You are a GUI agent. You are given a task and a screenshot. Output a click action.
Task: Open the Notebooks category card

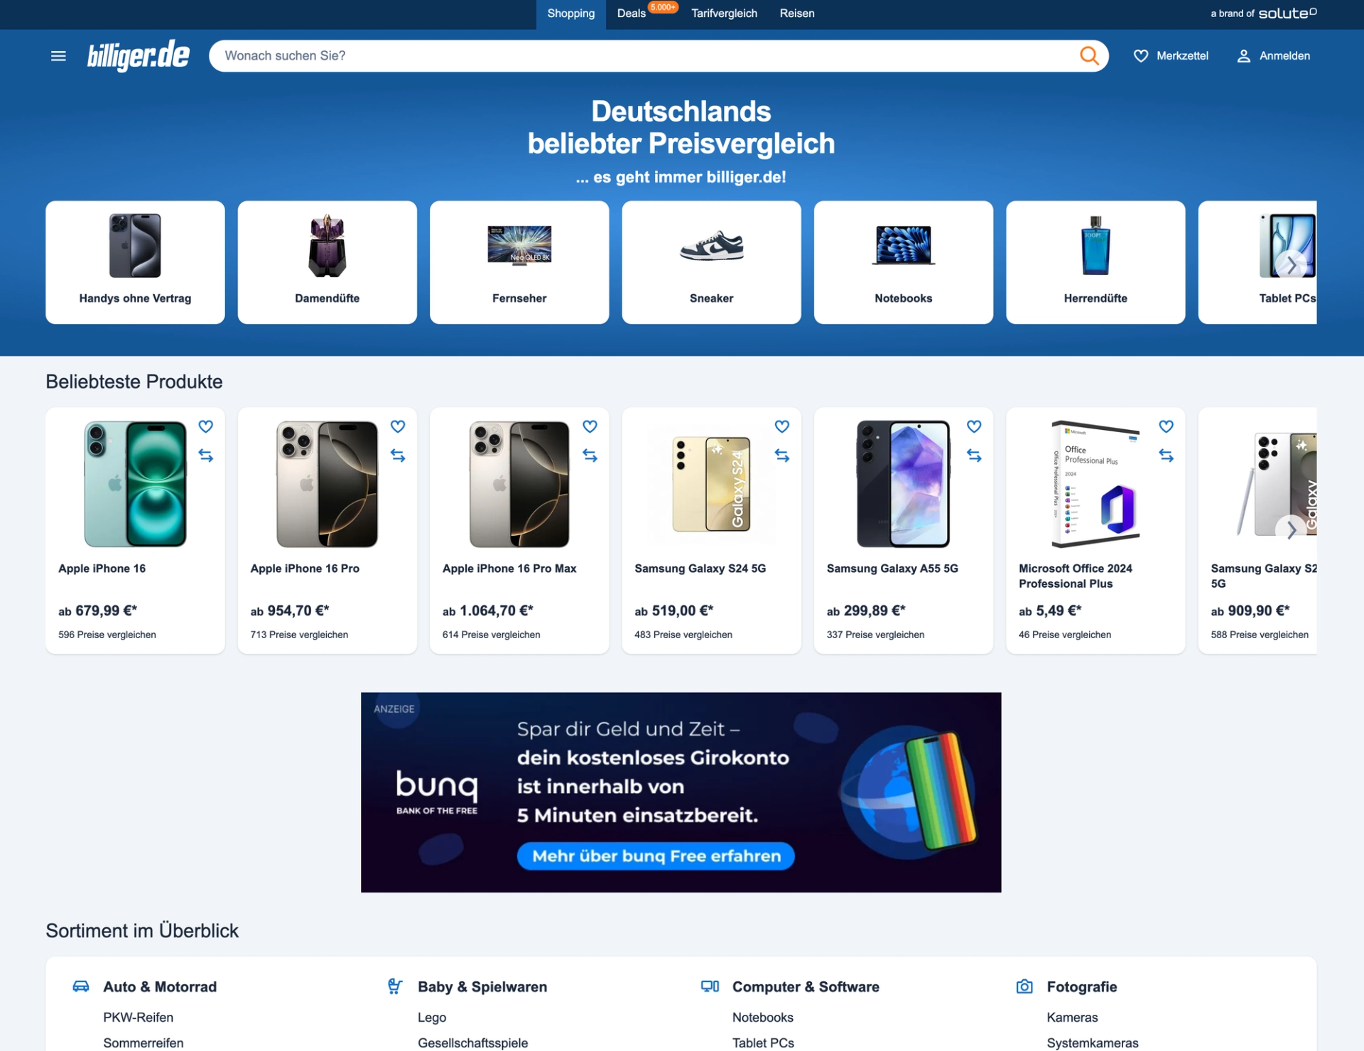[x=904, y=262]
